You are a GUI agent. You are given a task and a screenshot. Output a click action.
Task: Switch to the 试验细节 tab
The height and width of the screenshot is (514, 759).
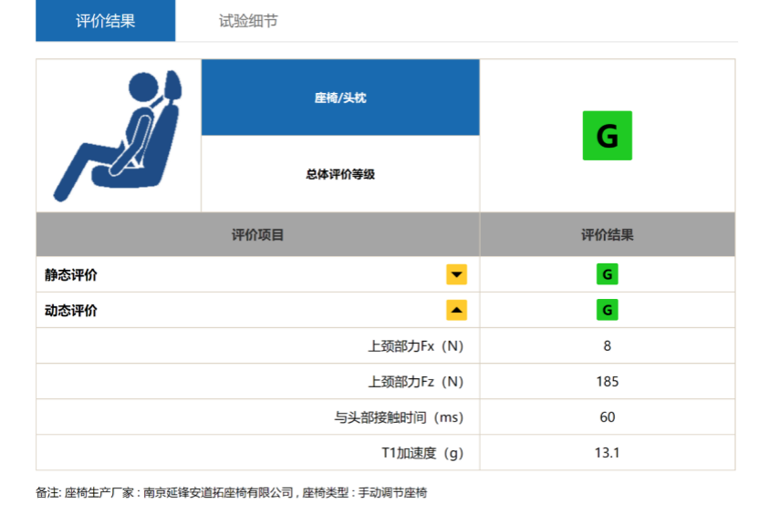248,21
